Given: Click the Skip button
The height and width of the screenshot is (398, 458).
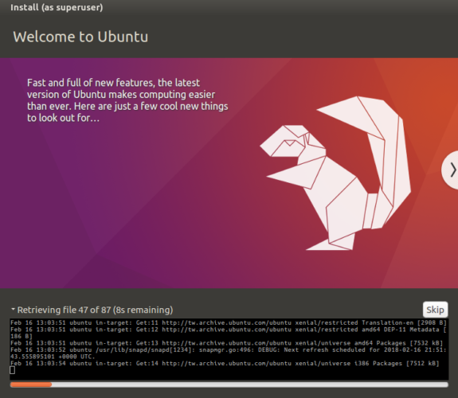Looking at the screenshot, I should [435, 310].
